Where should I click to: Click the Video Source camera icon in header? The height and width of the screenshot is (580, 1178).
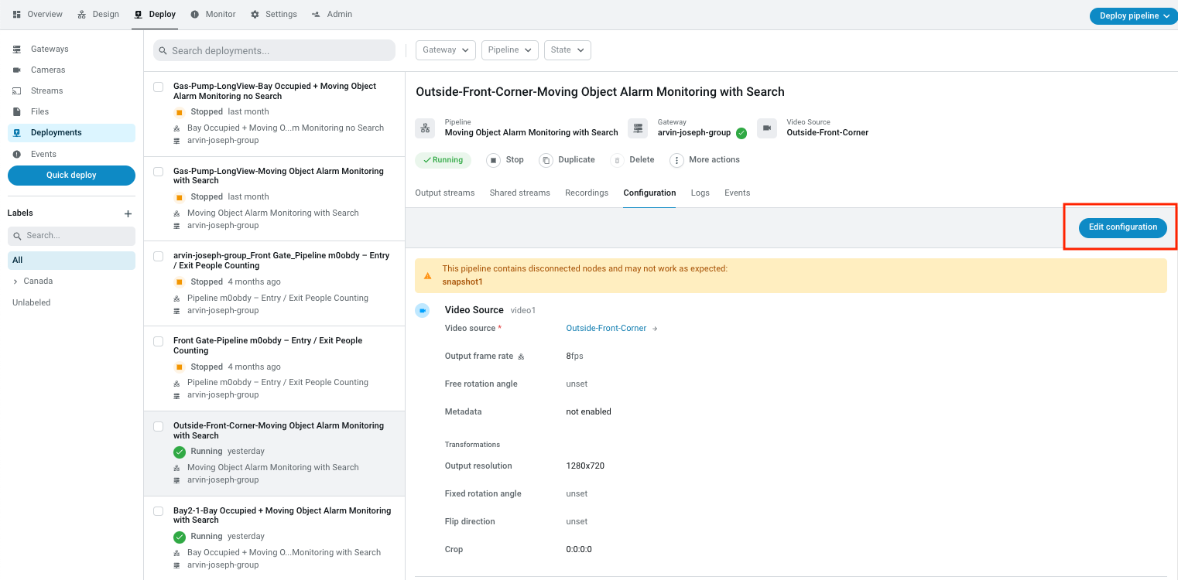coord(767,128)
